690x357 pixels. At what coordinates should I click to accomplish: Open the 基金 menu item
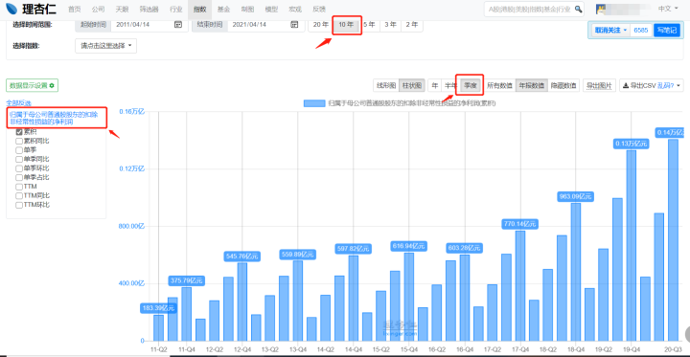[x=223, y=10]
